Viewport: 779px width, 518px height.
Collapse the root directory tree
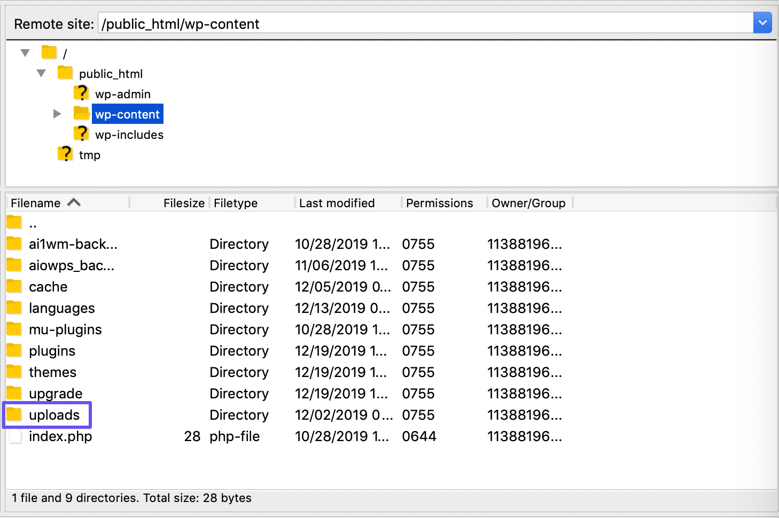pos(25,52)
